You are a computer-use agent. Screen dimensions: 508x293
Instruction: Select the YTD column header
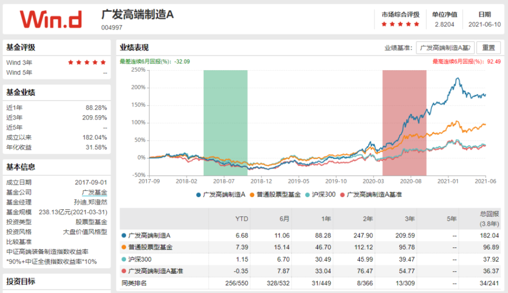click(241, 219)
